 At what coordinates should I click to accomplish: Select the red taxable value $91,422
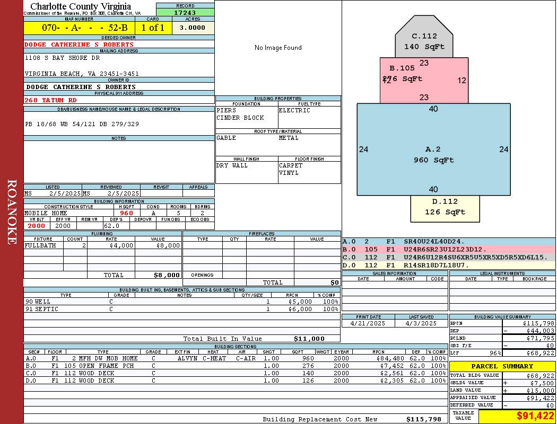535,416
